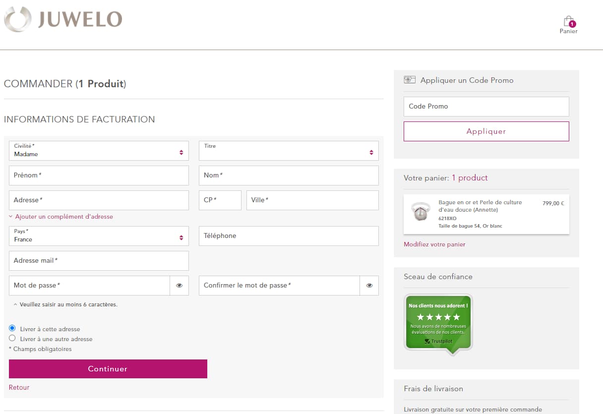Image resolution: width=603 pixels, height=414 pixels.
Task: Follow the Modifiez votre panier link
Action: pyautogui.click(x=434, y=244)
